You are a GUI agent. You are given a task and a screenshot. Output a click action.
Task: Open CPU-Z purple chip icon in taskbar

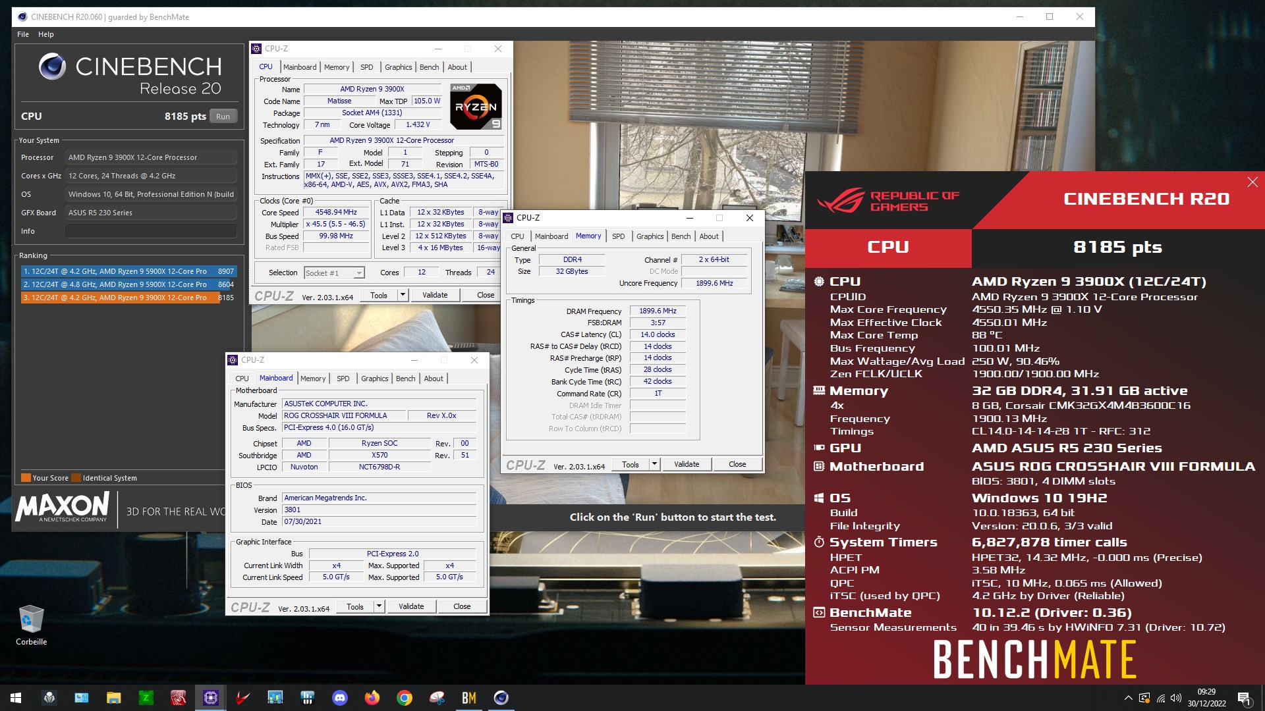(211, 698)
